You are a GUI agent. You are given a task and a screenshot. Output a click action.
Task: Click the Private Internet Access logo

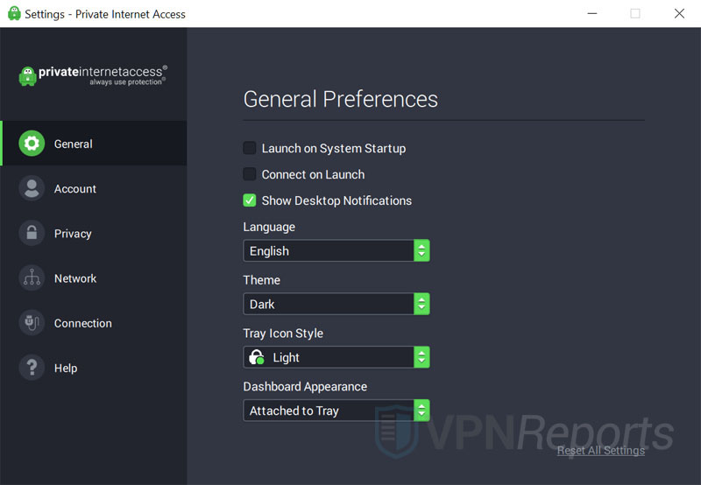click(93, 75)
